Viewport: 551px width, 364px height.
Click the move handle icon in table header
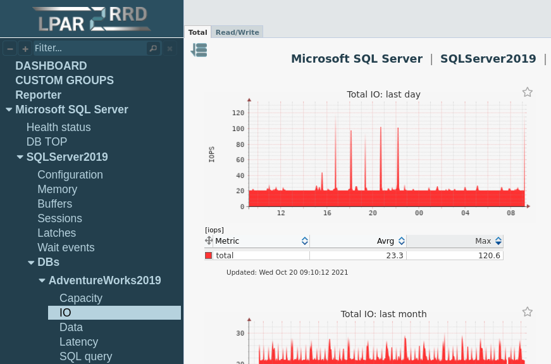[209, 241]
